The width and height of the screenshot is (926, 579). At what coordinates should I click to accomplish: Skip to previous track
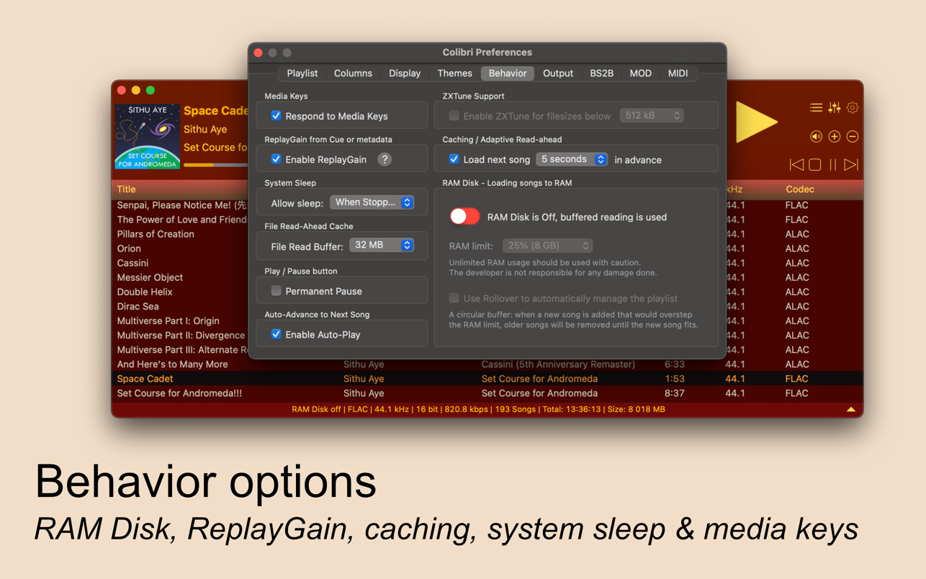[x=796, y=165]
